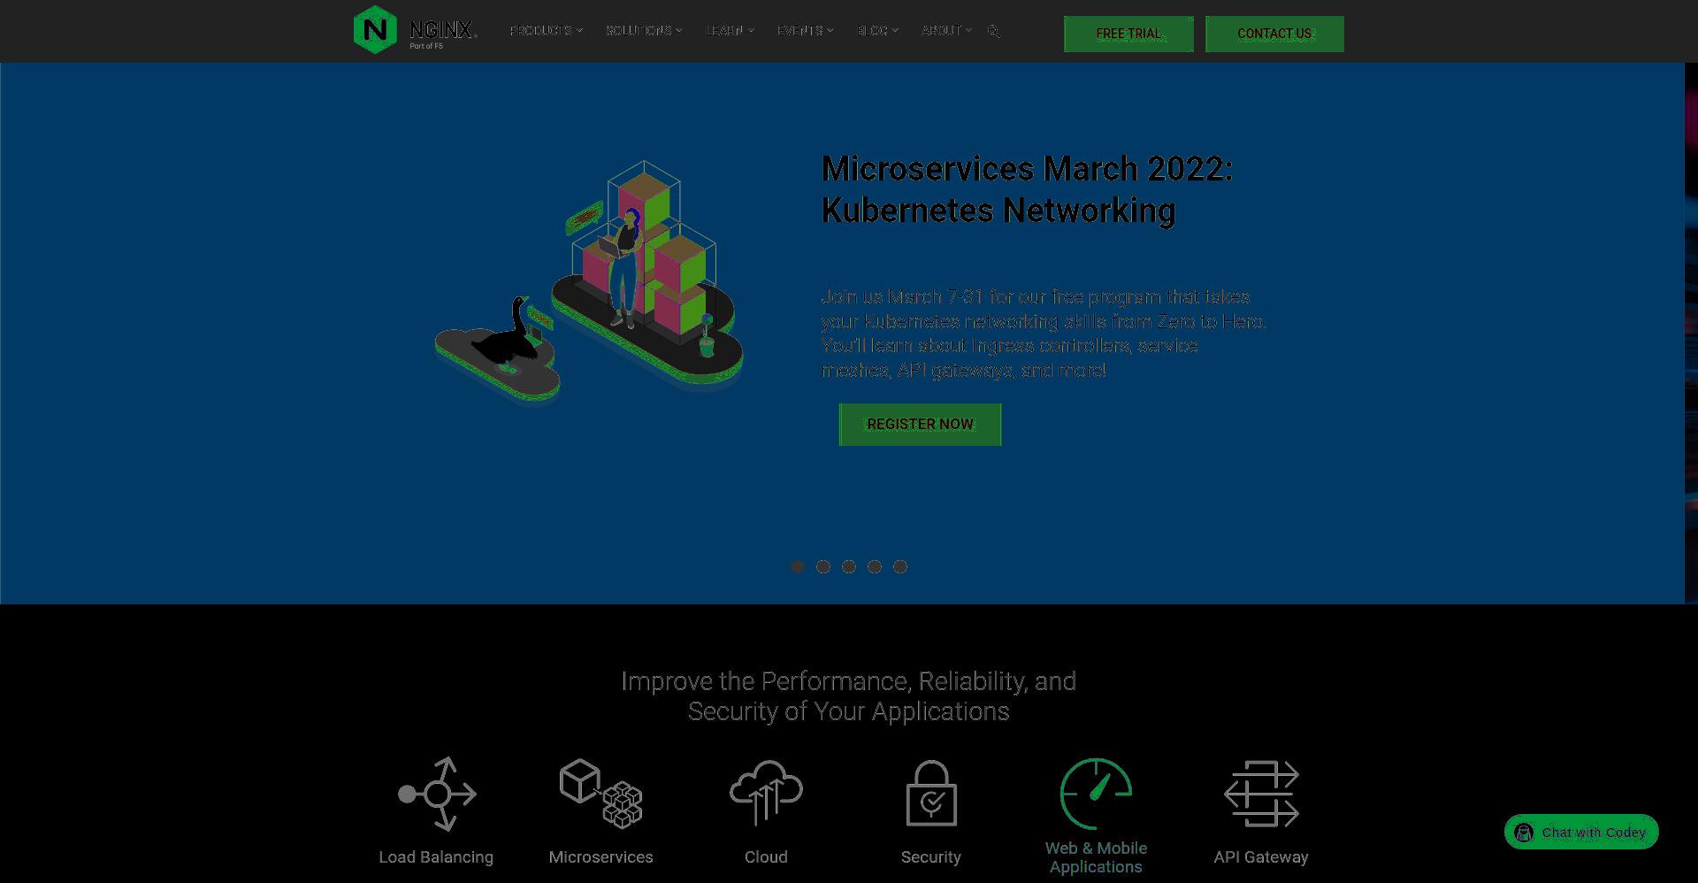This screenshot has height=883, width=1698.
Task: Click the 'Part of F5' text
Action: coord(426,46)
